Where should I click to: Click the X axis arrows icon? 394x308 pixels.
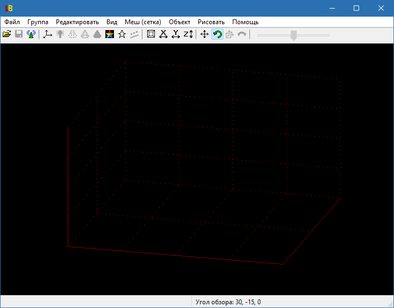tap(163, 34)
